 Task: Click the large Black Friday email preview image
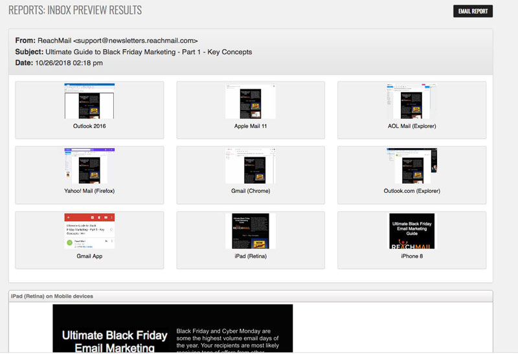click(172, 329)
